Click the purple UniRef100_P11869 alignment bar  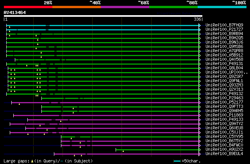(117, 115)
